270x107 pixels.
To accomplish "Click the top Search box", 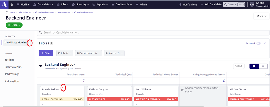I will (234, 4).
